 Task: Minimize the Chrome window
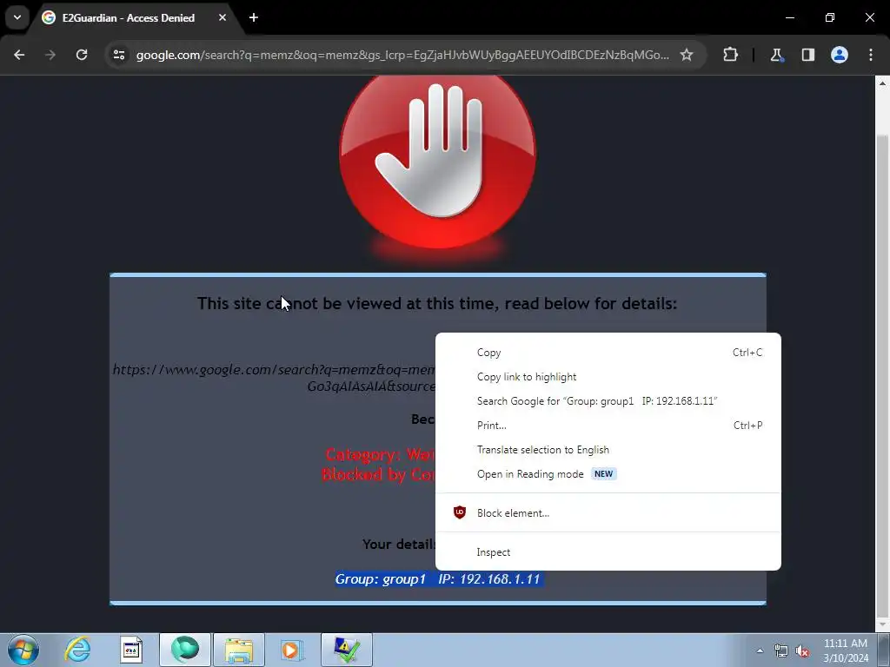[789, 17]
